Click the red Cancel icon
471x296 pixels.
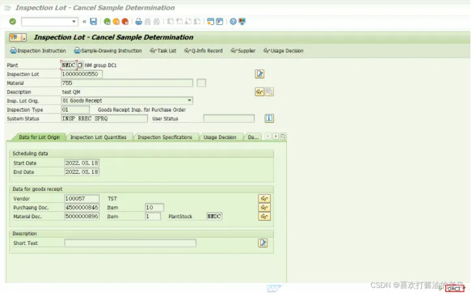tap(125, 22)
